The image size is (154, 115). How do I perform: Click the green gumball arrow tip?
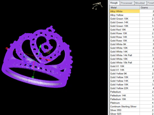[40, 46]
